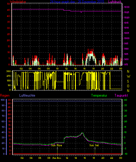
Task: Click the 'Regen' rain label
Action: pos(5,95)
